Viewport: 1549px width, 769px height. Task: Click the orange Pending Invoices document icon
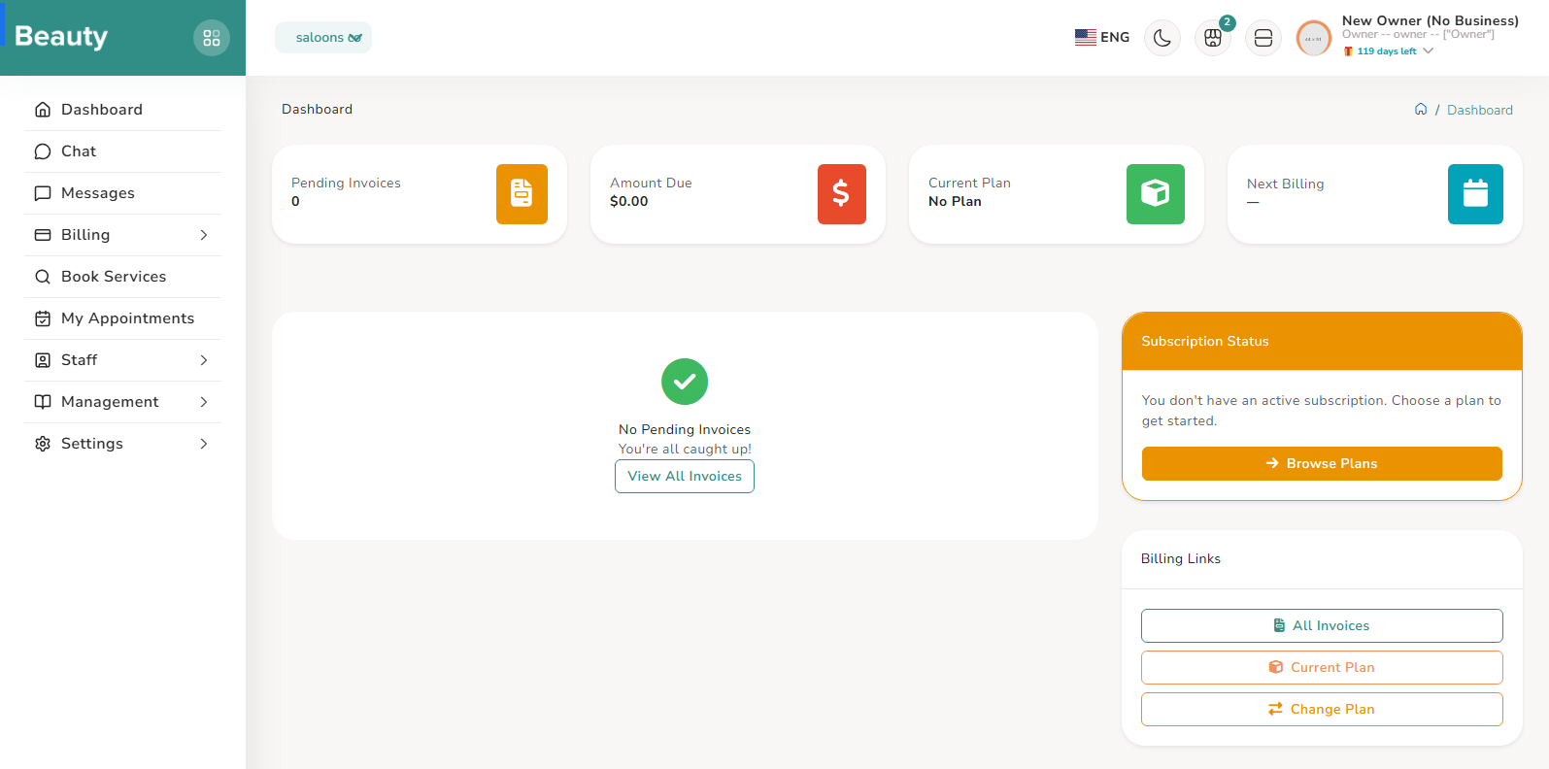pyautogui.click(x=522, y=194)
